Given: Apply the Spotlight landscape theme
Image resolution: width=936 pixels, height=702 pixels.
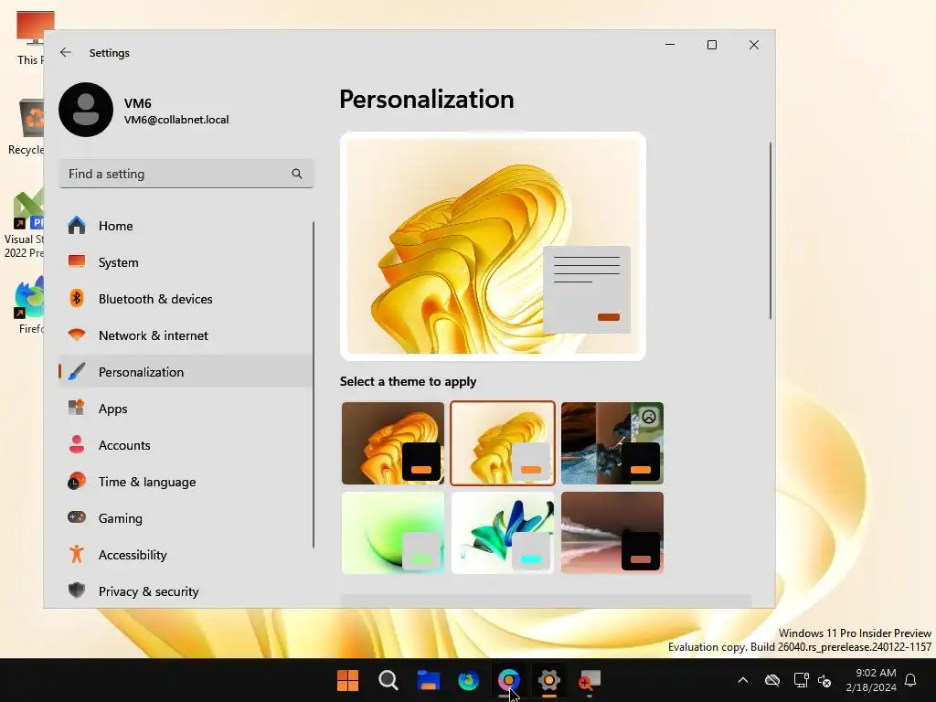Looking at the screenshot, I should 612,443.
